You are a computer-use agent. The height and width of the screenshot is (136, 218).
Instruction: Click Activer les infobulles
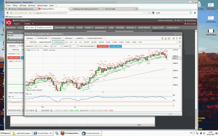[165, 20]
